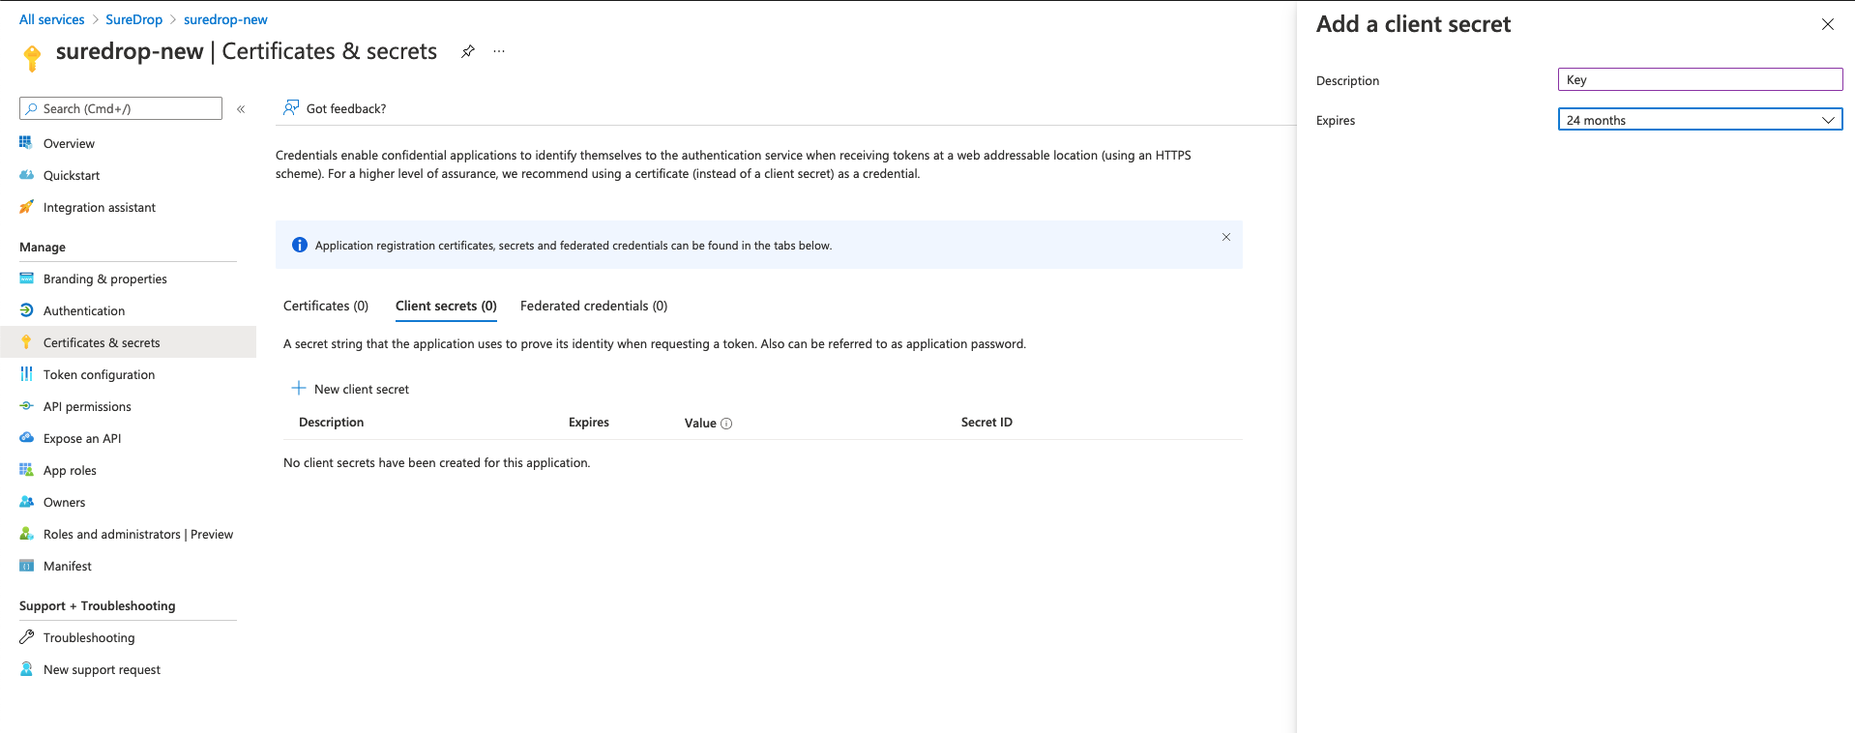This screenshot has height=733, width=1855.
Task: Go to Authentication settings
Action: tap(84, 310)
